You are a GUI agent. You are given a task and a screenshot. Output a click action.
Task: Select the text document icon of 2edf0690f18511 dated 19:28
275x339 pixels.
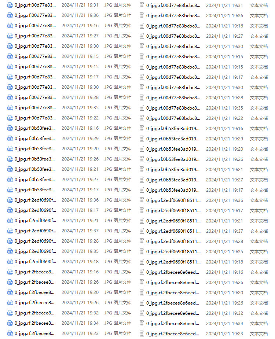tap(142, 241)
